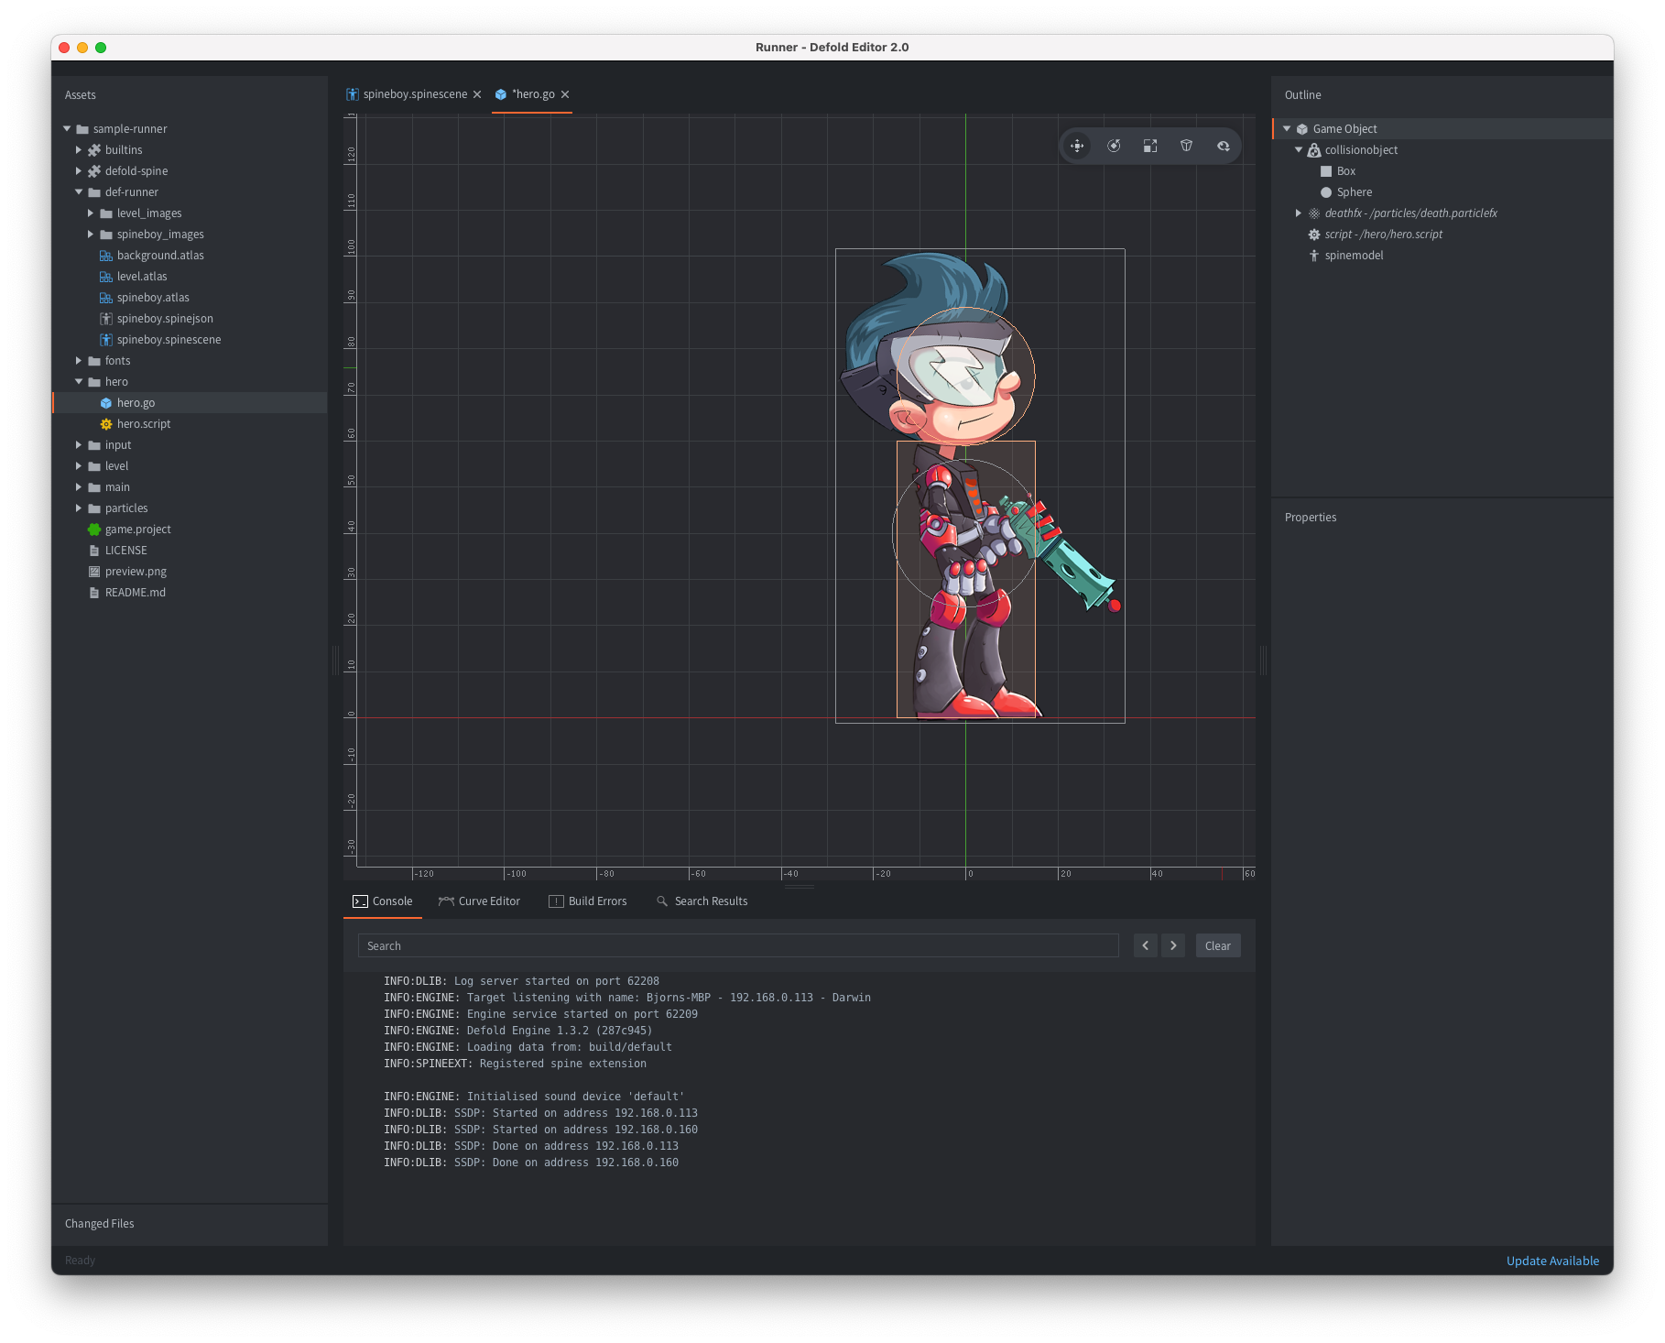This screenshot has height=1343, width=1665.
Task: Open the level.atlas asset
Action: (142, 276)
